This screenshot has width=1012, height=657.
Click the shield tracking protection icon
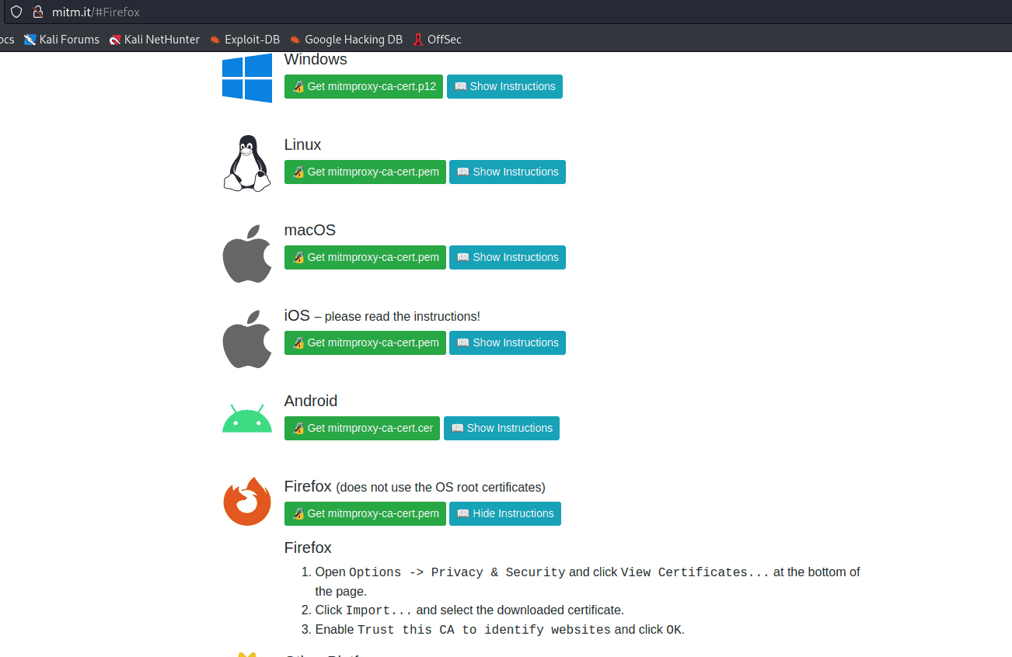(x=16, y=12)
